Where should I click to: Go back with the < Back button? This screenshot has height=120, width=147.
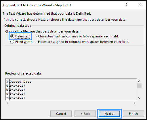(85, 114)
